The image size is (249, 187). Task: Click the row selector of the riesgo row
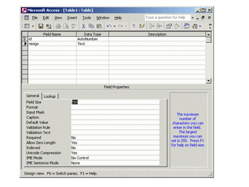pos(25,44)
